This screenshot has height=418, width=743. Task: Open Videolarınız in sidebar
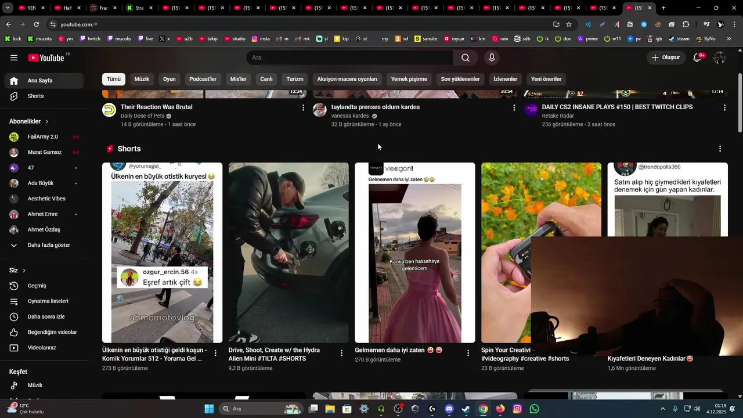pos(45,348)
